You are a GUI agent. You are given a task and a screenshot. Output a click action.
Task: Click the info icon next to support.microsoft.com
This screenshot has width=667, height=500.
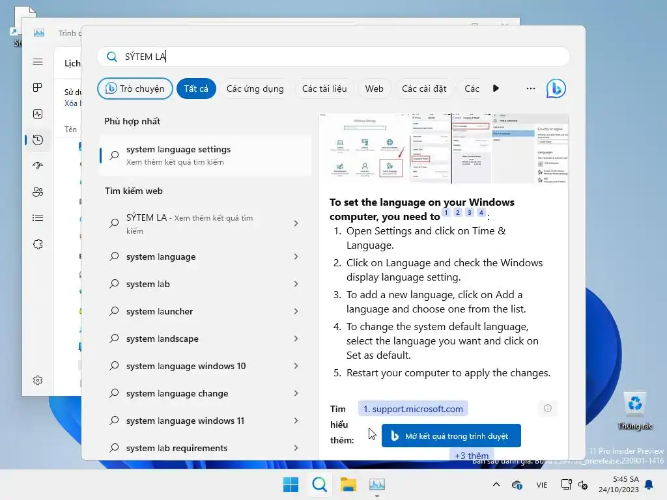(547, 408)
